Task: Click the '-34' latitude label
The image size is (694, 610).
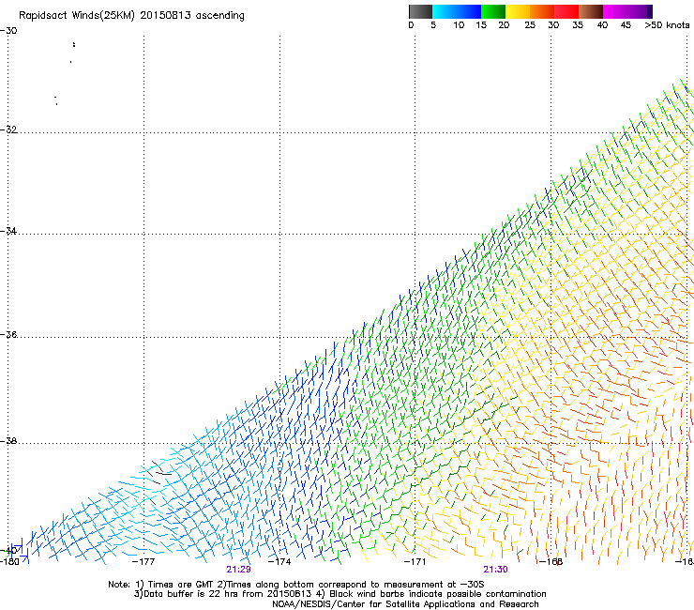Action: pos(8,231)
